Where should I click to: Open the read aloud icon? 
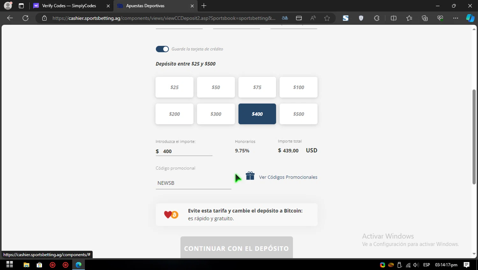(x=313, y=18)
